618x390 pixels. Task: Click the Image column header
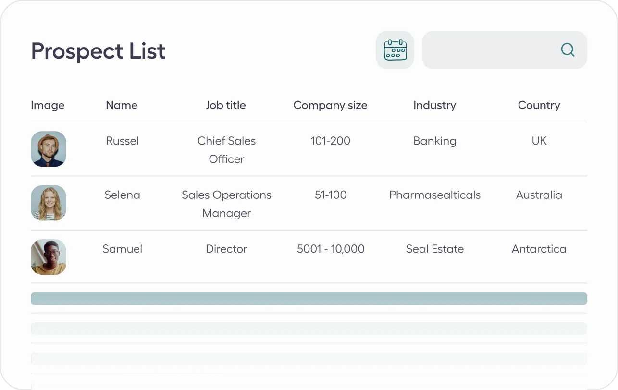pos(48,105)
